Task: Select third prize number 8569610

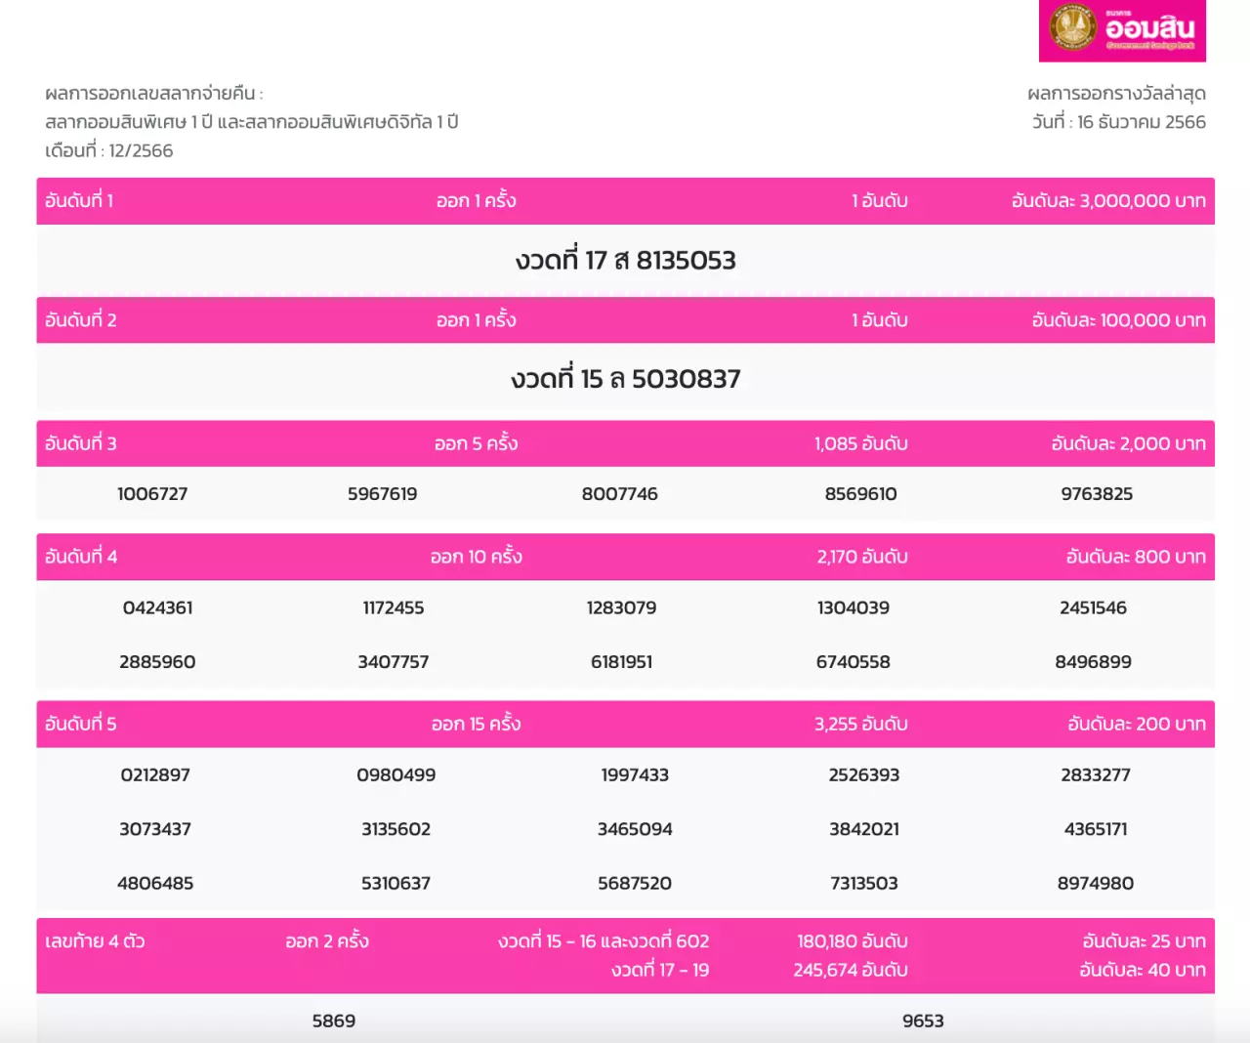Action: [861, 494]
